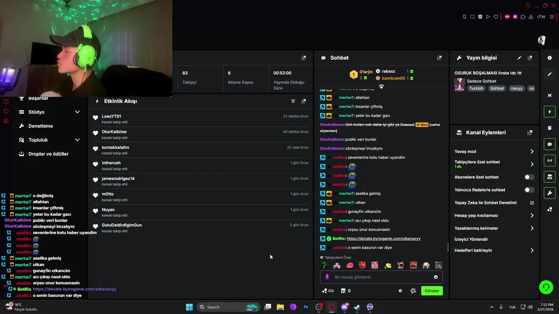This screenshot has width=559, height=314.
Task: Open Yavaş mod options chevron
Action: tap(532, 151)
